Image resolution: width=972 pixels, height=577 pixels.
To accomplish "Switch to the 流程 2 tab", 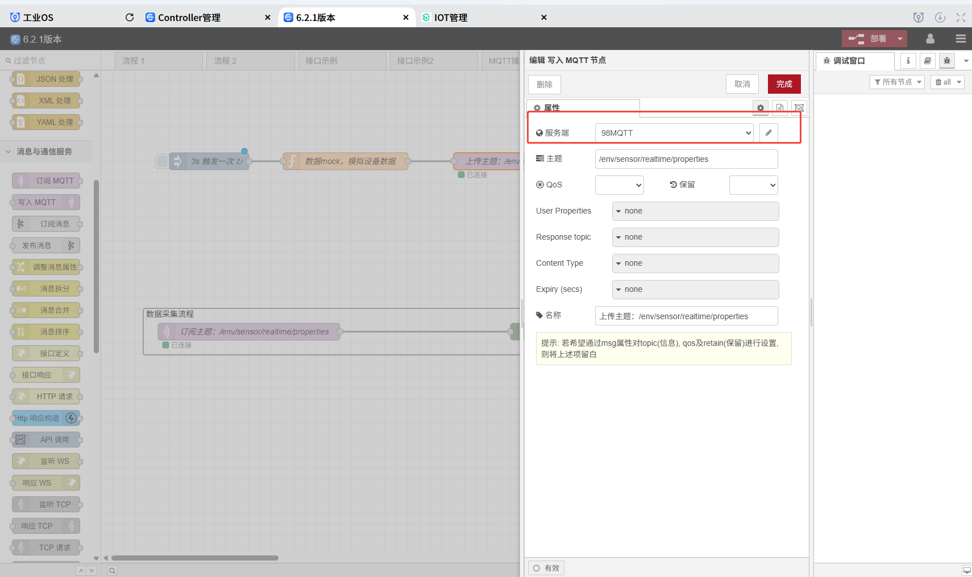I will coord(249,60).
